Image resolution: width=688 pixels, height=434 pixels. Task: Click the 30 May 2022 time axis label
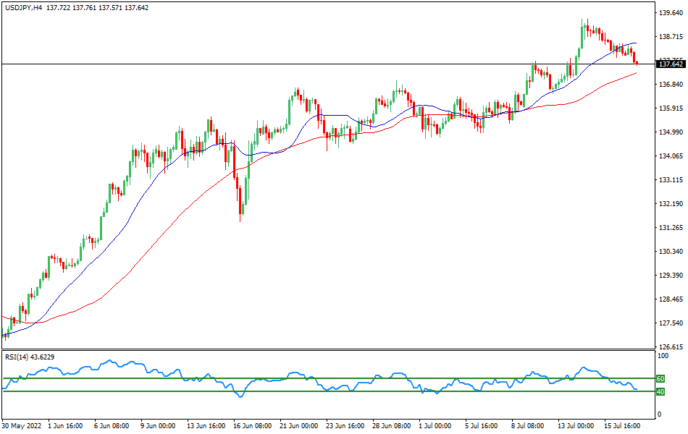22,427
